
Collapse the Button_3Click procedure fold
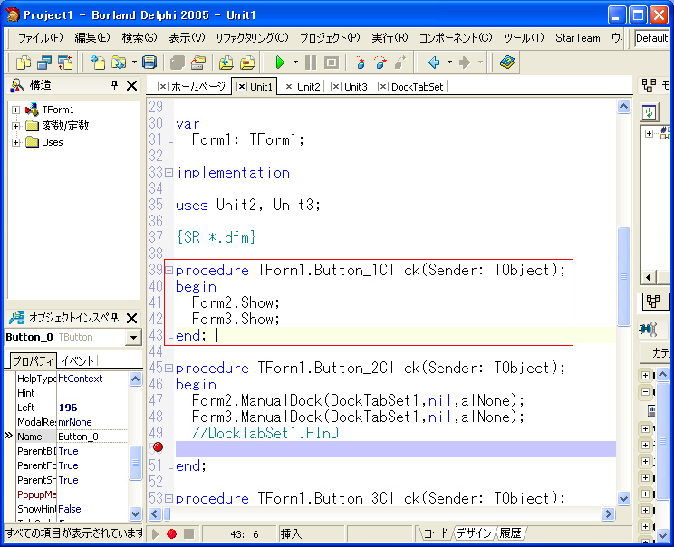[168, 498]
